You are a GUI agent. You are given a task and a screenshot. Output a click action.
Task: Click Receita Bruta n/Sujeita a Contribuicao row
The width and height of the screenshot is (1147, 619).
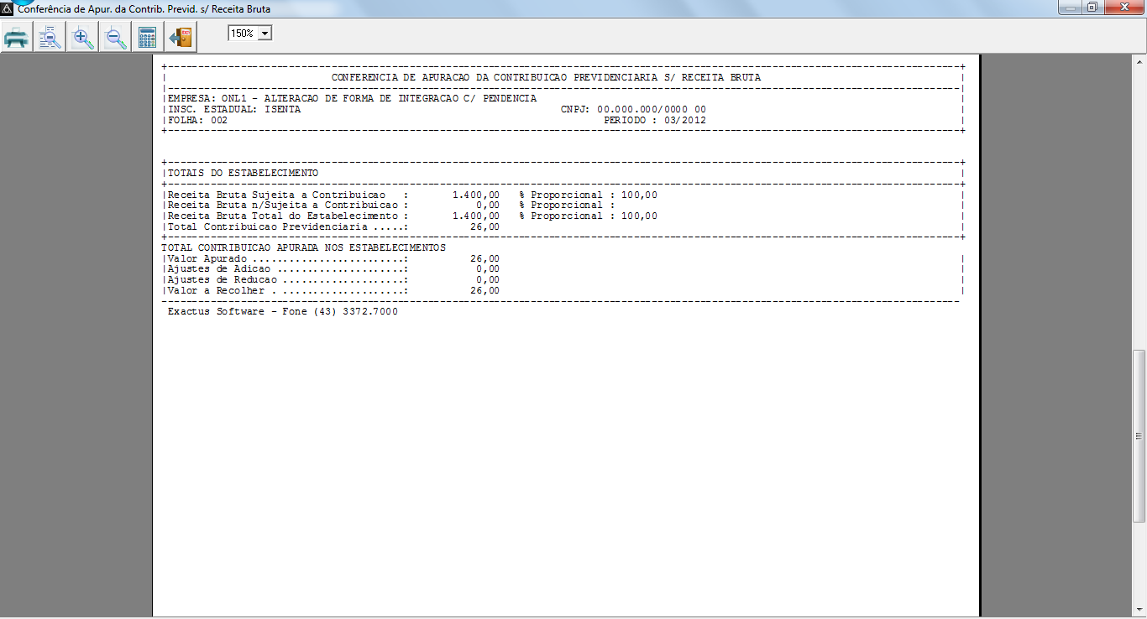[391, 205]
